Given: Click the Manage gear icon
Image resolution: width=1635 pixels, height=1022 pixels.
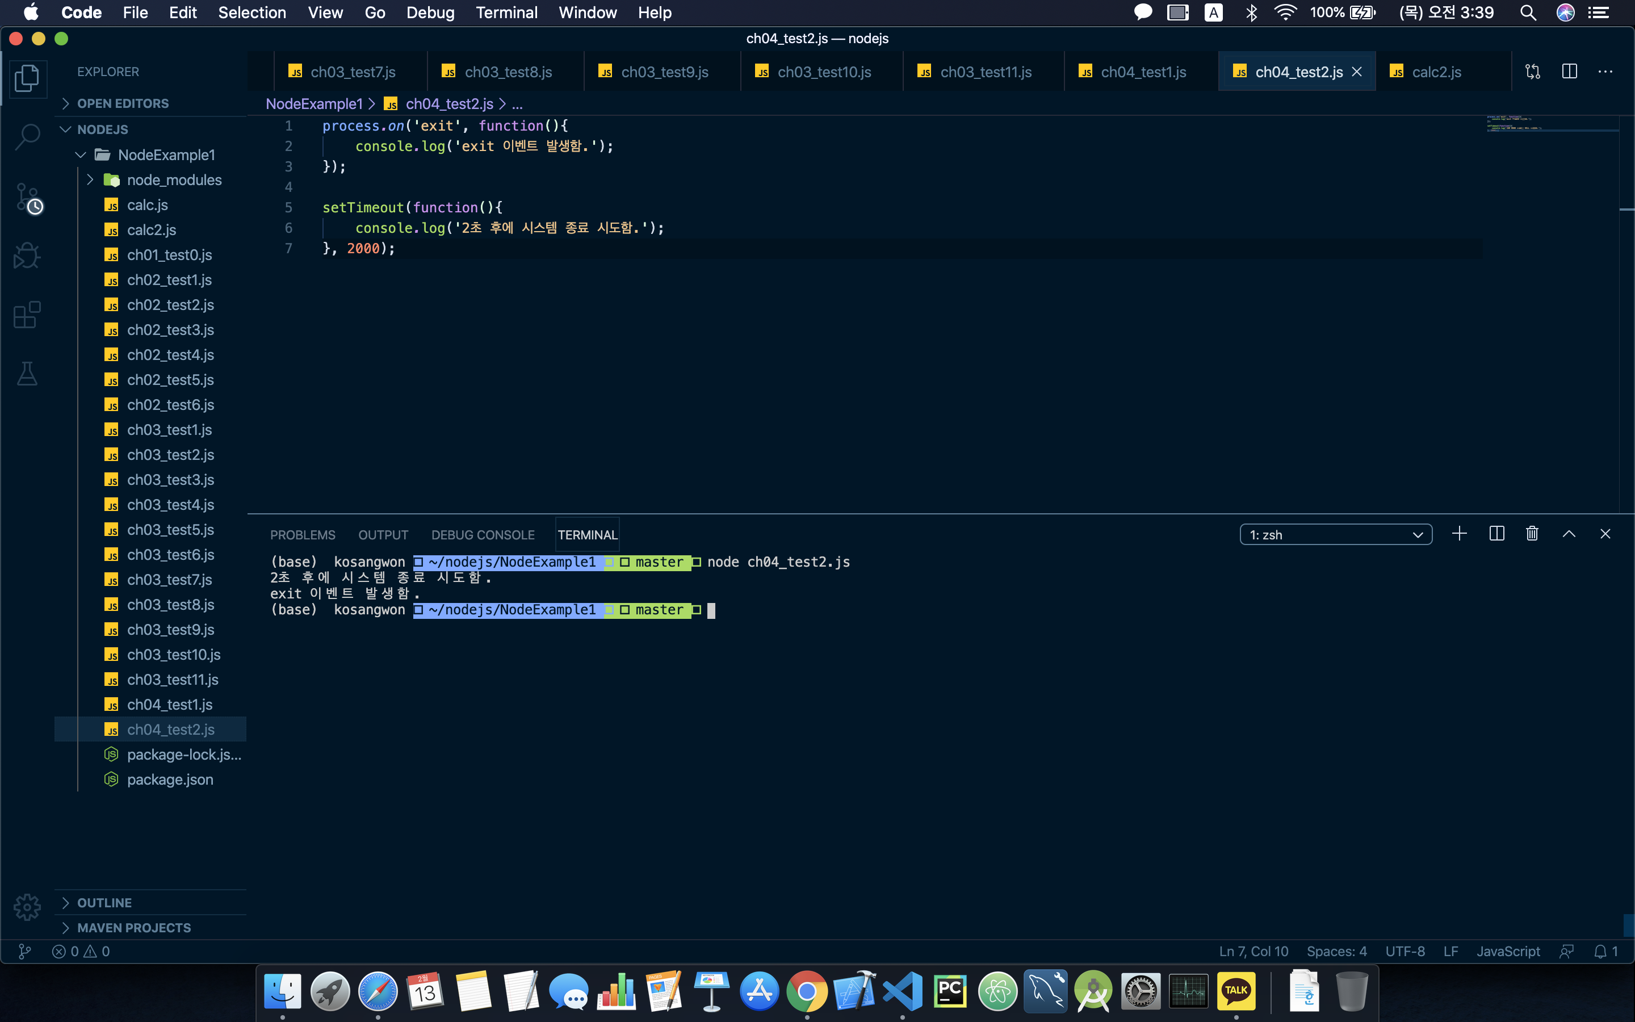Looking at the screenshot, I should point(27,907).
